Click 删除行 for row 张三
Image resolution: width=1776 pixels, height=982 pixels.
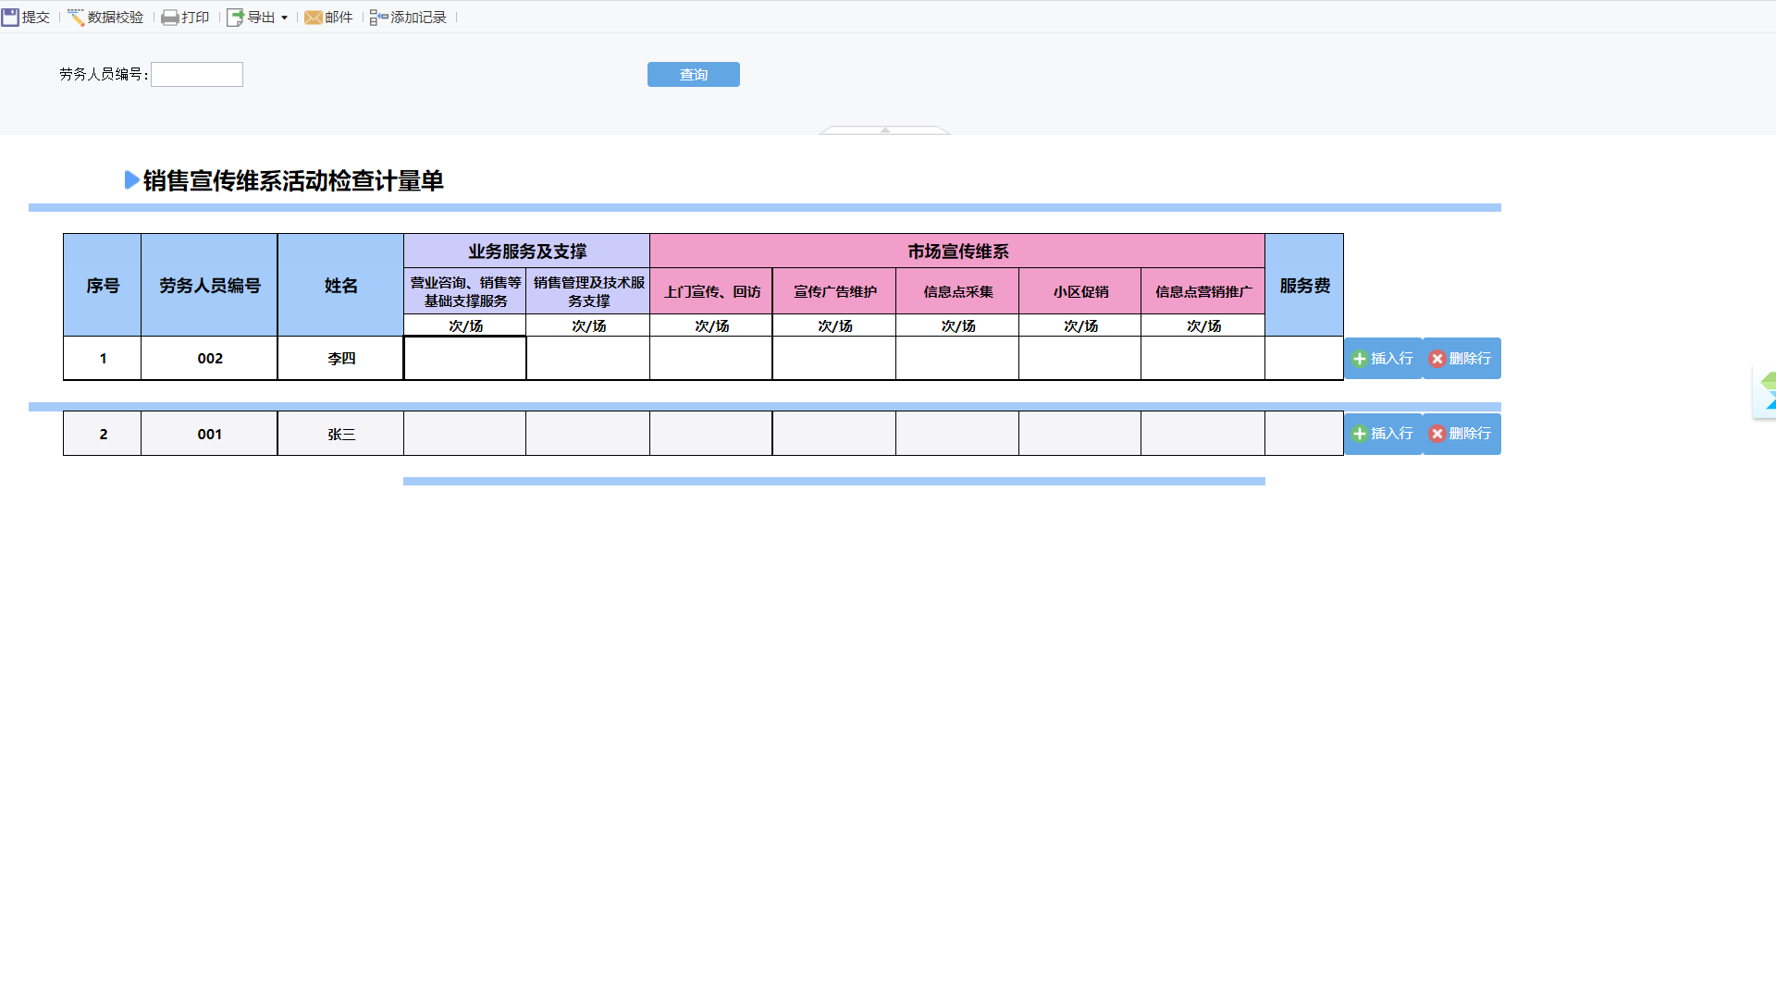point(1461,434)
